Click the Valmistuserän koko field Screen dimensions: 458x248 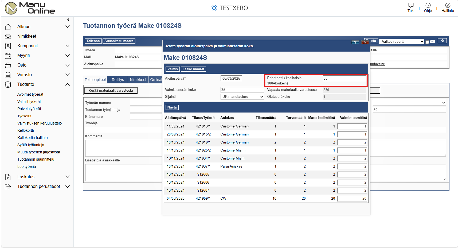click(242, 90)
